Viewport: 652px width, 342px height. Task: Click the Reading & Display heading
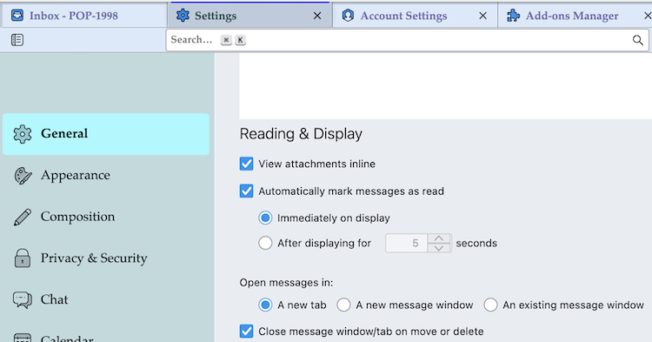(x=301, y=134)
